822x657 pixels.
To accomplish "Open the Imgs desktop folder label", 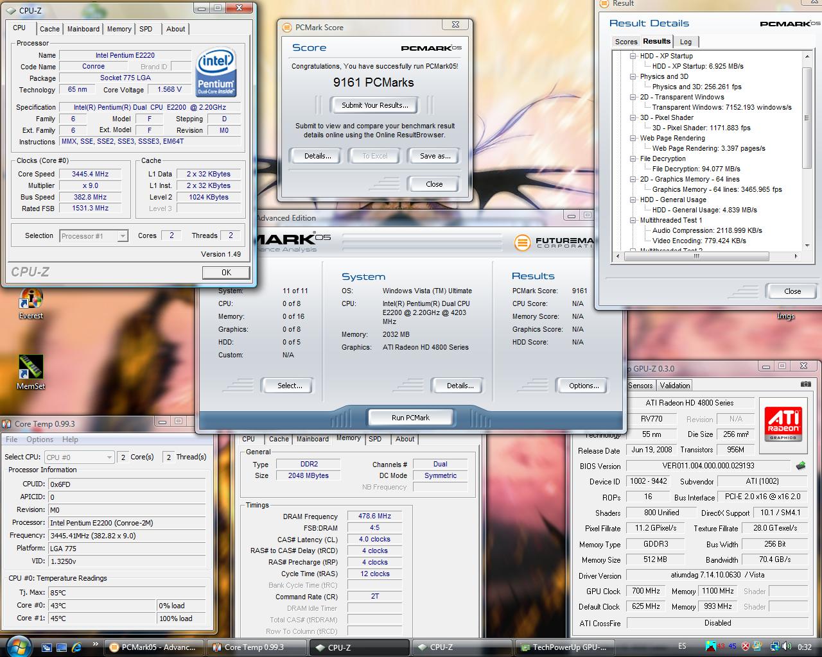I will [x=785, y=316].
